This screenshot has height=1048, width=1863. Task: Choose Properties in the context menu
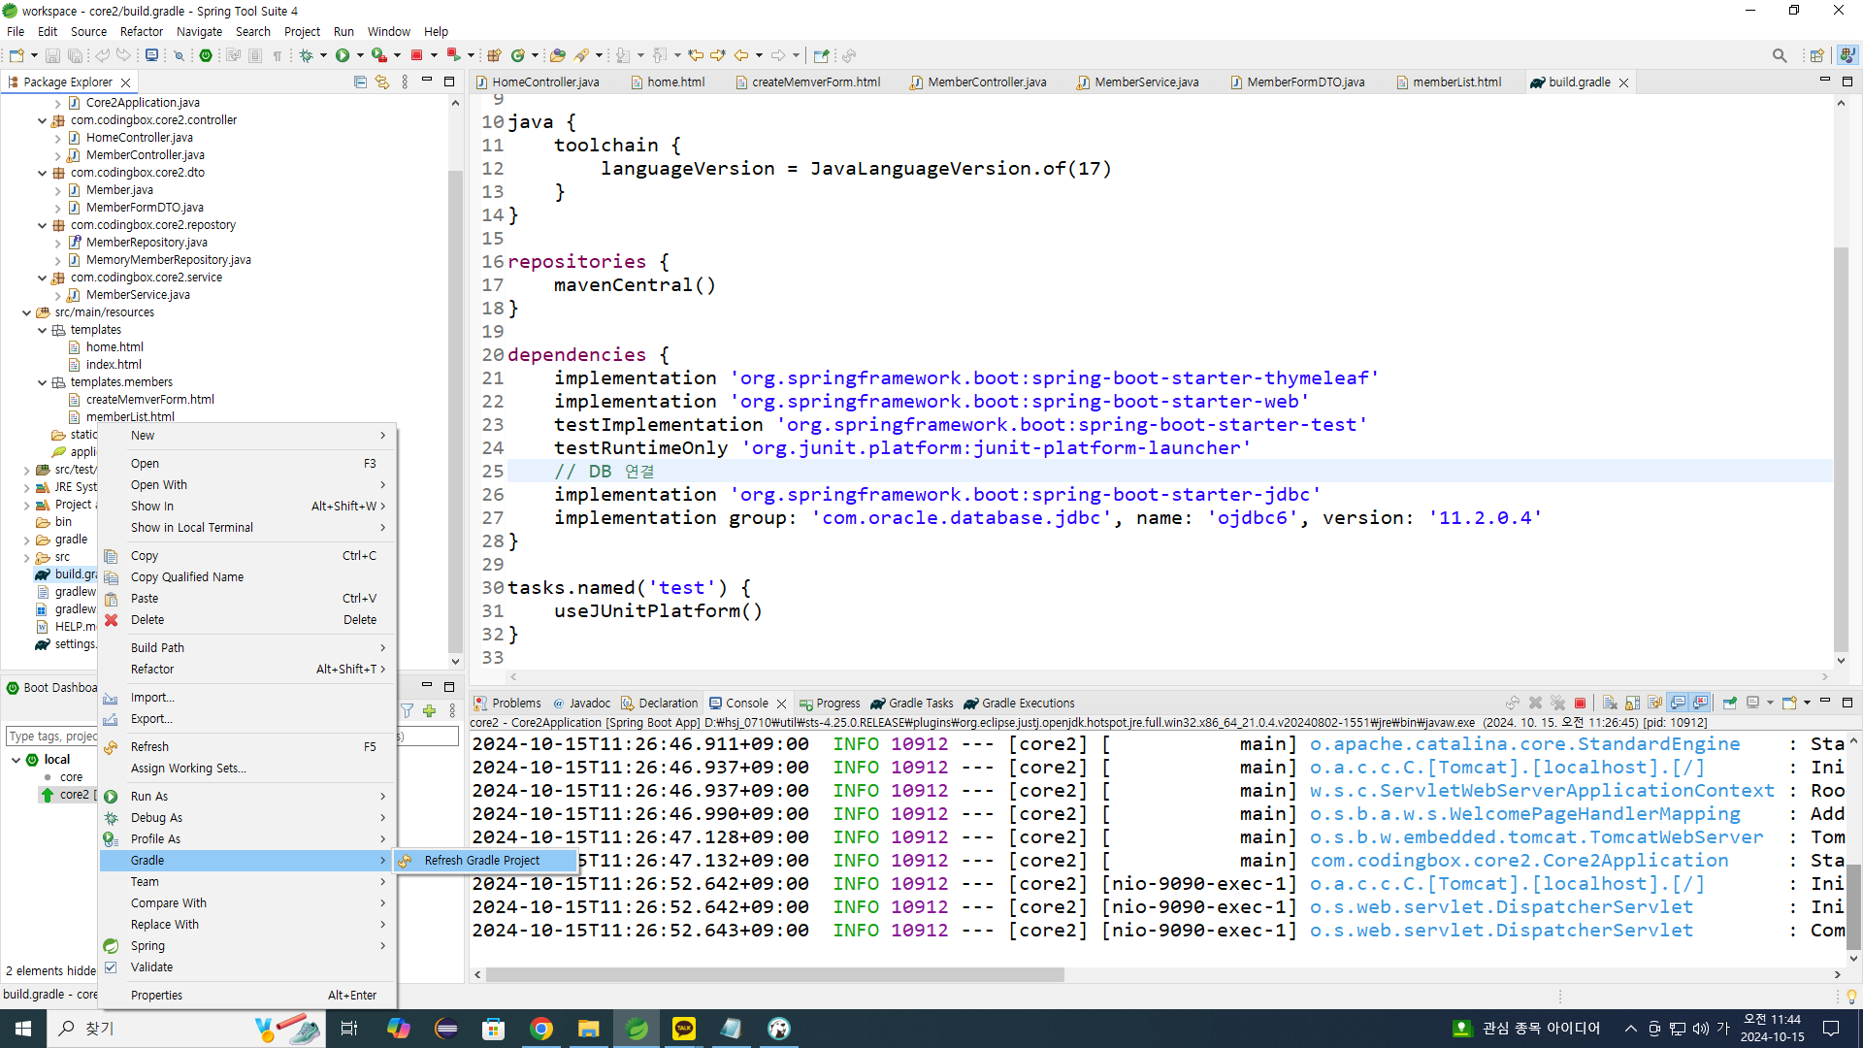coord(156,996)
